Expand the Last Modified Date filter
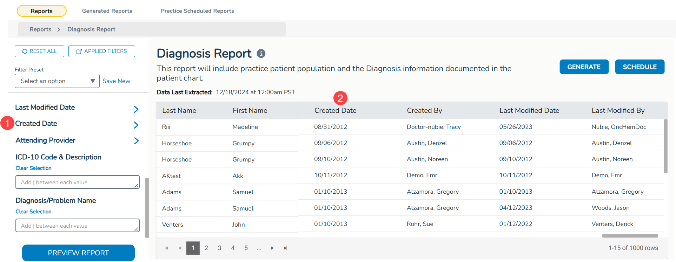Screen dimensions: 676x262 pos(136,109)
